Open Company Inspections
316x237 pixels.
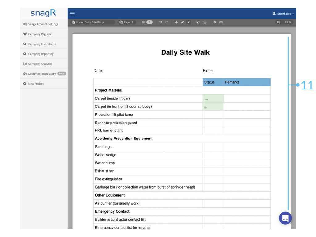pos(44,44)
